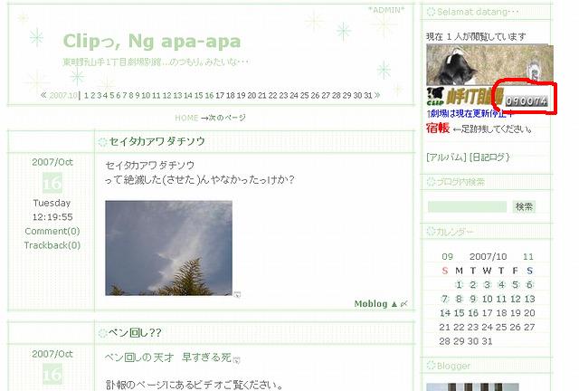Select calendar date 16

tap(473, 313)
